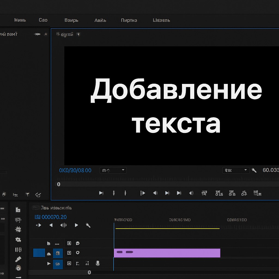This screenshot has width=279, height=279.
Task: Select the top tool in the vertical toolbar
Action: coord(18,210)
